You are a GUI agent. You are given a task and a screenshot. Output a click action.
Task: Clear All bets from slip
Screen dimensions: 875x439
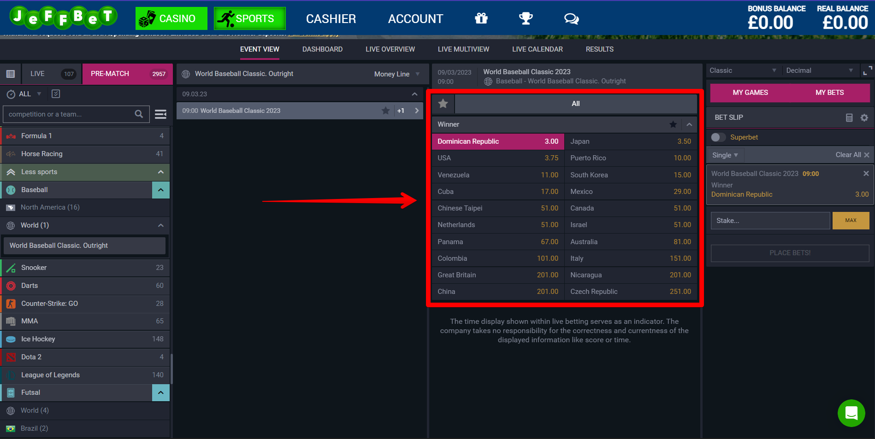[x=852, y=155]
